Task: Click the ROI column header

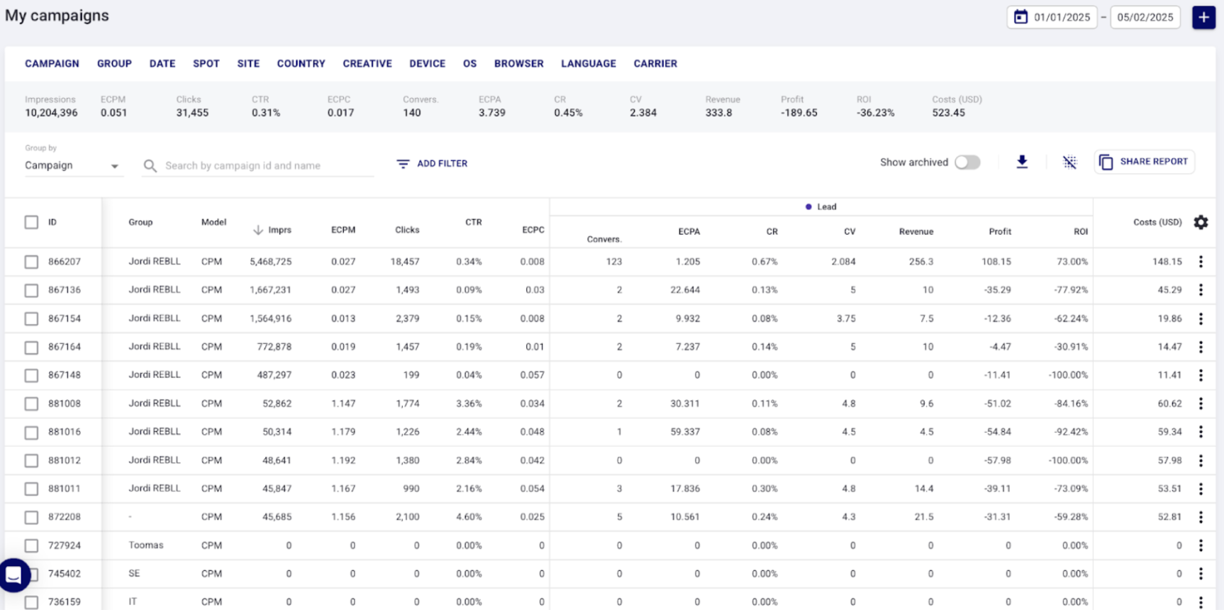Action: click(x=1081, y=231)
